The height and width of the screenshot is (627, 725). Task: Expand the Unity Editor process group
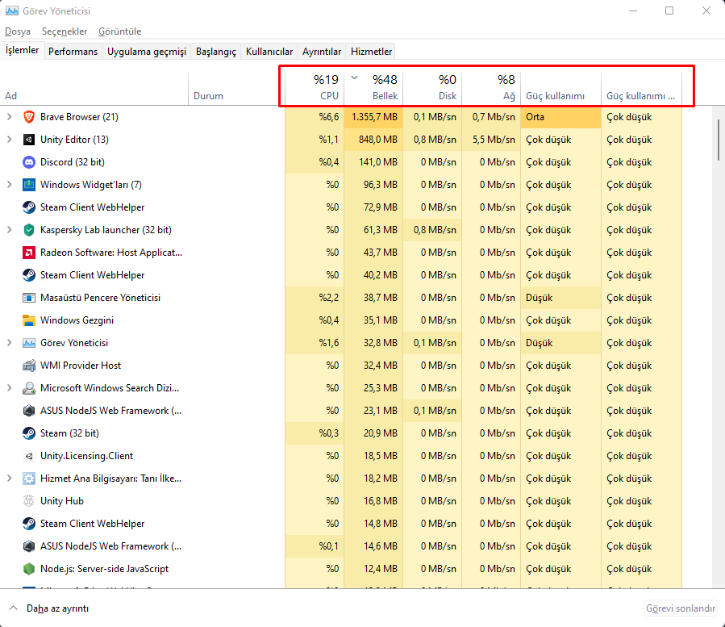pos(10,140)
